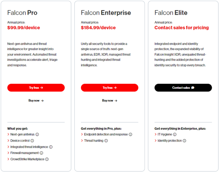Click Buy now under Falcon Enterprise

click(109, 101)
